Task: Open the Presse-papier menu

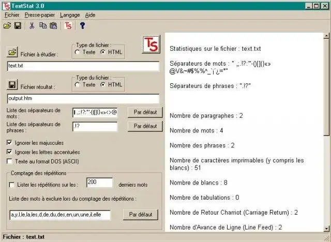Action: coord(40,15)
